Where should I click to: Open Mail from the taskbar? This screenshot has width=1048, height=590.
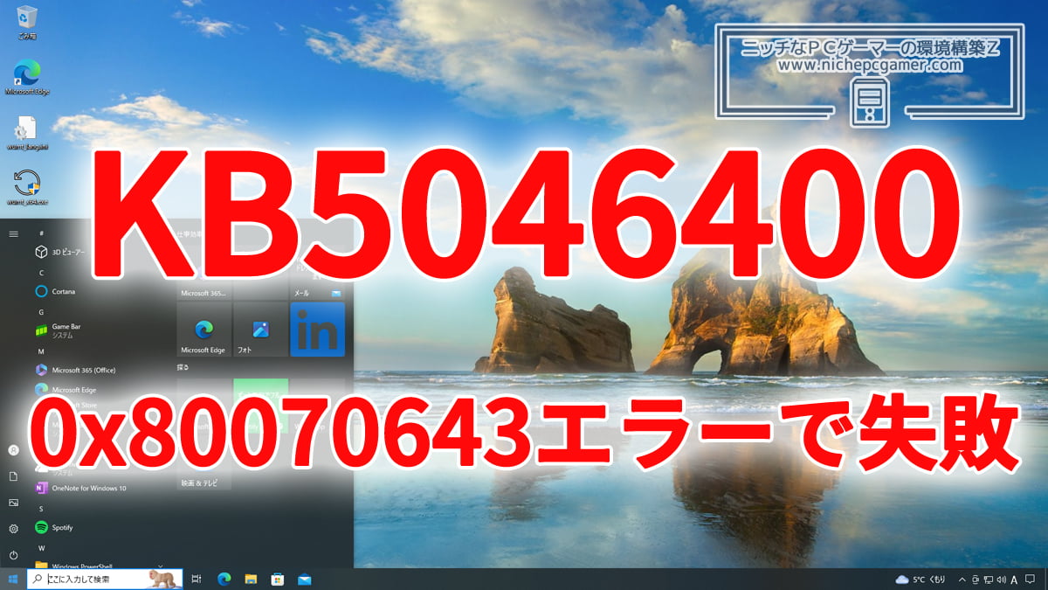[x=305, y=579]
